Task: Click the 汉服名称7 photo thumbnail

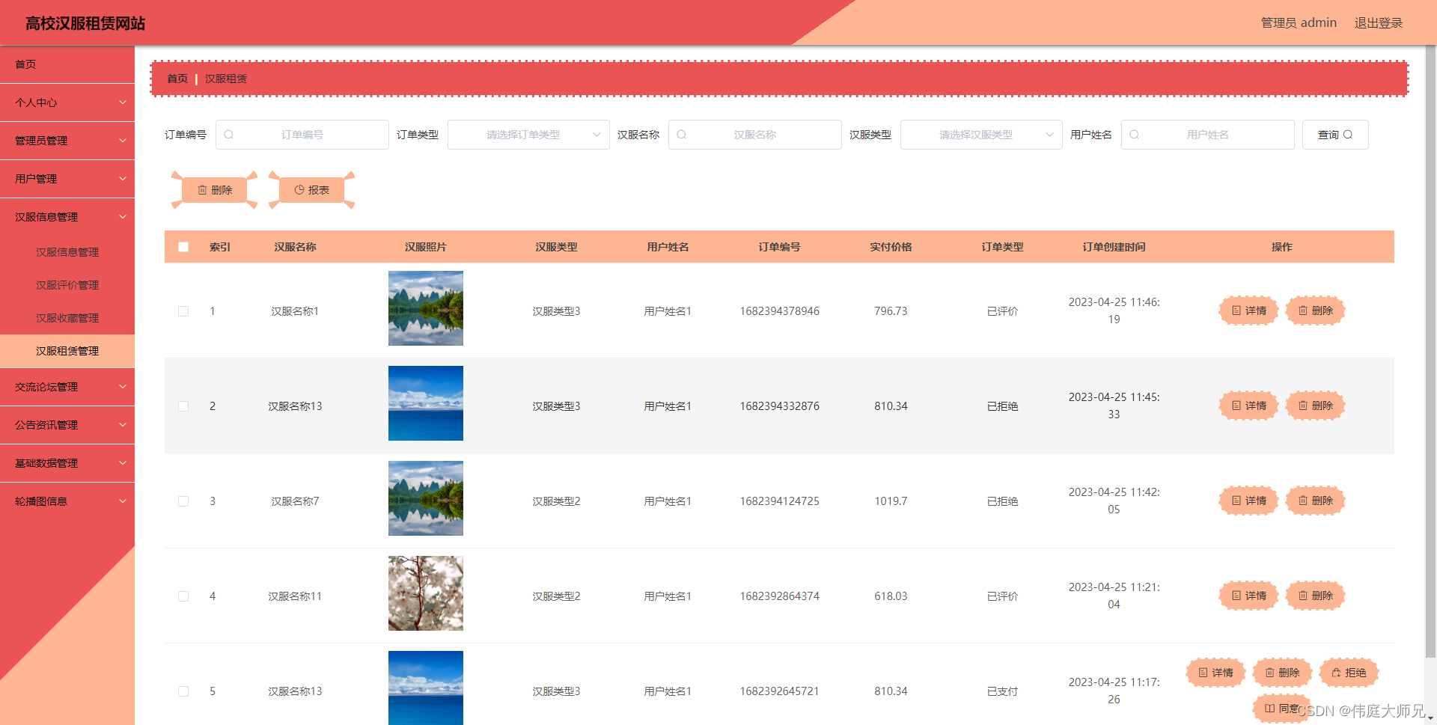Action: pos(426,498)
